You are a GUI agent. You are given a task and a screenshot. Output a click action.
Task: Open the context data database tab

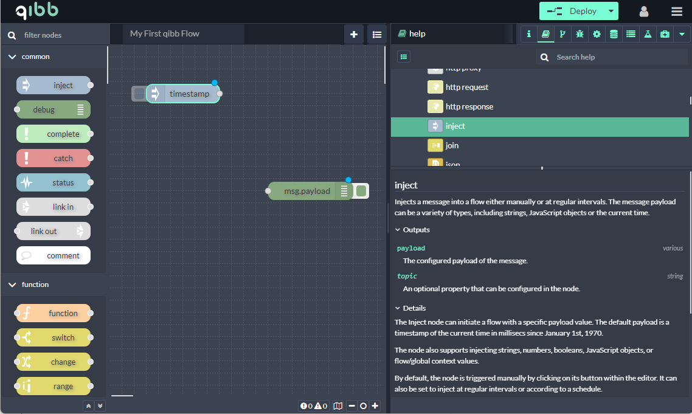(614, 34)
